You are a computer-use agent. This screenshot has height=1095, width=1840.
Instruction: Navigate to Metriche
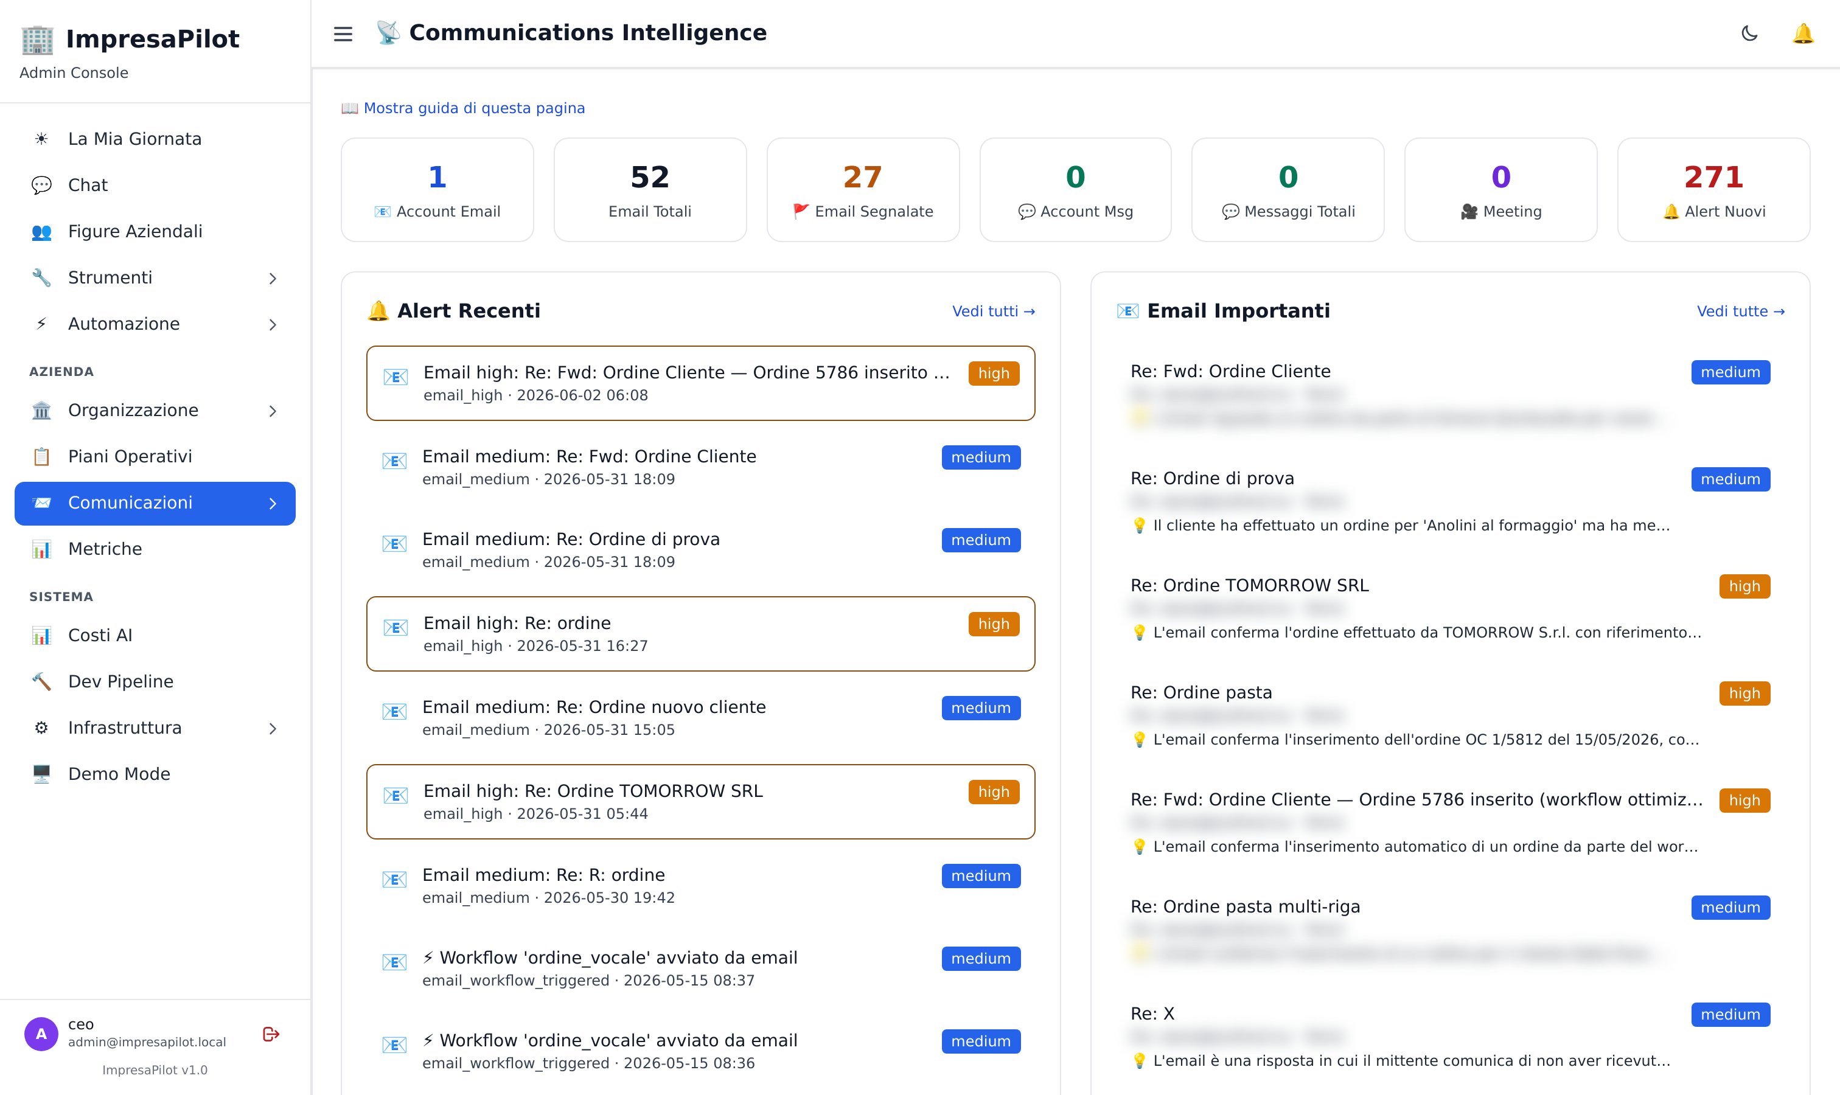155,549
